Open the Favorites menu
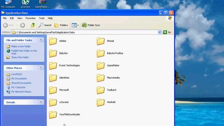This screenshot has width=224, height=126. (30, 18)
